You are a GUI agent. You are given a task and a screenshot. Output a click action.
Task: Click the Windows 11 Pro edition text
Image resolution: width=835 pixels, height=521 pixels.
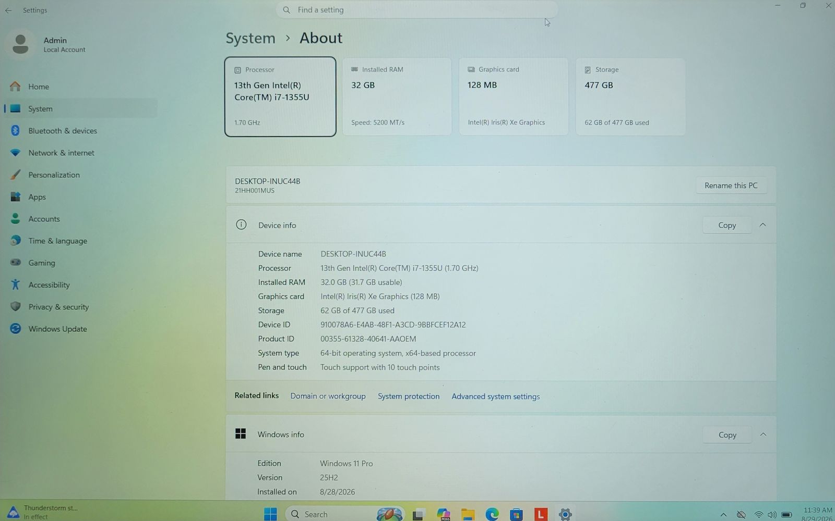(347, 463)
